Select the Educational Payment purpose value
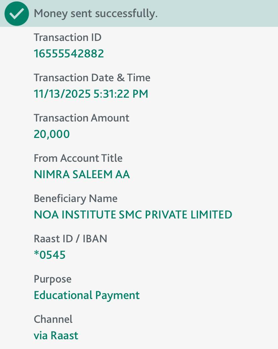Screen dimensions: 278x349 tap(87, 295)
